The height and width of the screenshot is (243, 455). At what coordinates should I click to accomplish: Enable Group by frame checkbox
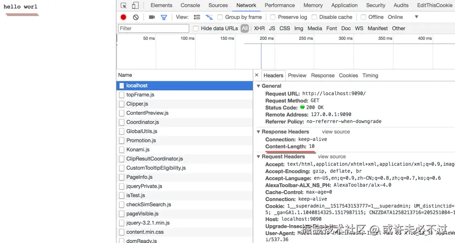click(220, 17)
